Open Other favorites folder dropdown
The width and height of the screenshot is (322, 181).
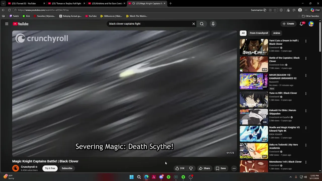point(310,16)
